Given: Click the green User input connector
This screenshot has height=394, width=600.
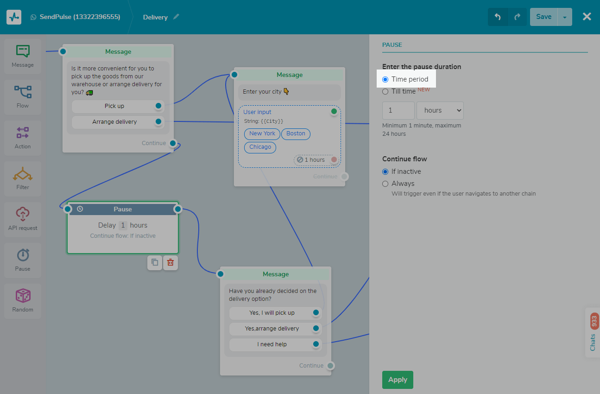Looking at the screenshot, I should click(x=334, y=112).
